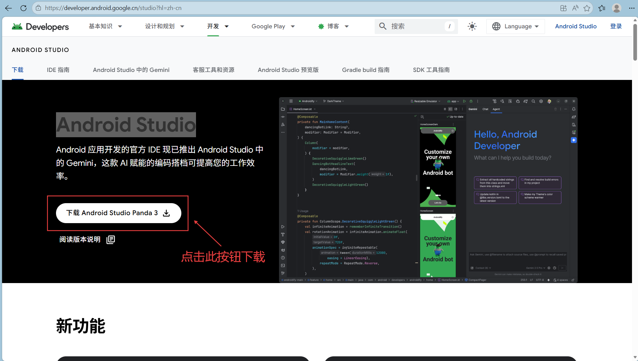Click the ANDROID STUDIO section title
This screenshot has width=638, height=361.
click(40, 50)
